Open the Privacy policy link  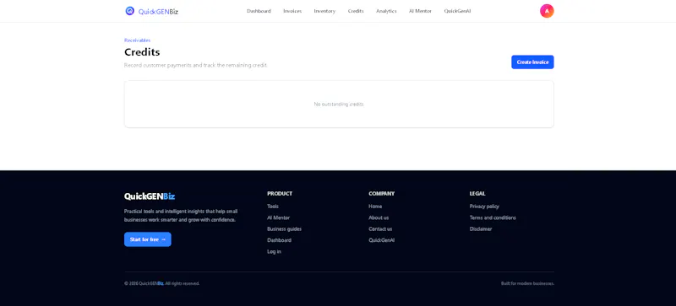pos(484,207)
